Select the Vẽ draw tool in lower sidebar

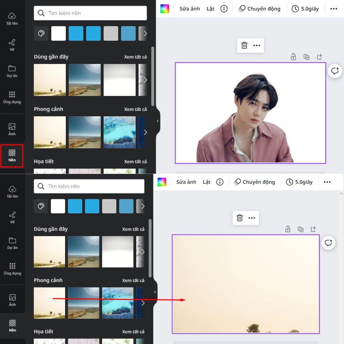(12, 217)
